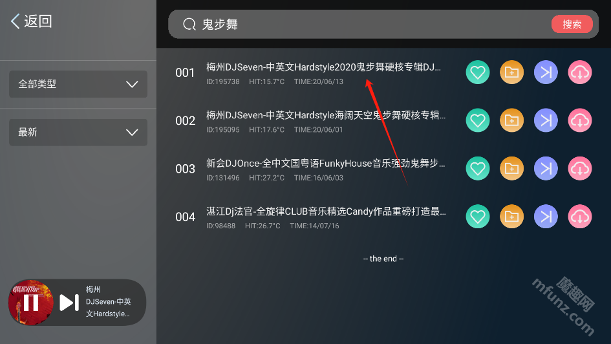The width and height of the screenshot is (611, 344).
Task: Toggle heart favorite on track 004
Action: (x=477, y=217)
